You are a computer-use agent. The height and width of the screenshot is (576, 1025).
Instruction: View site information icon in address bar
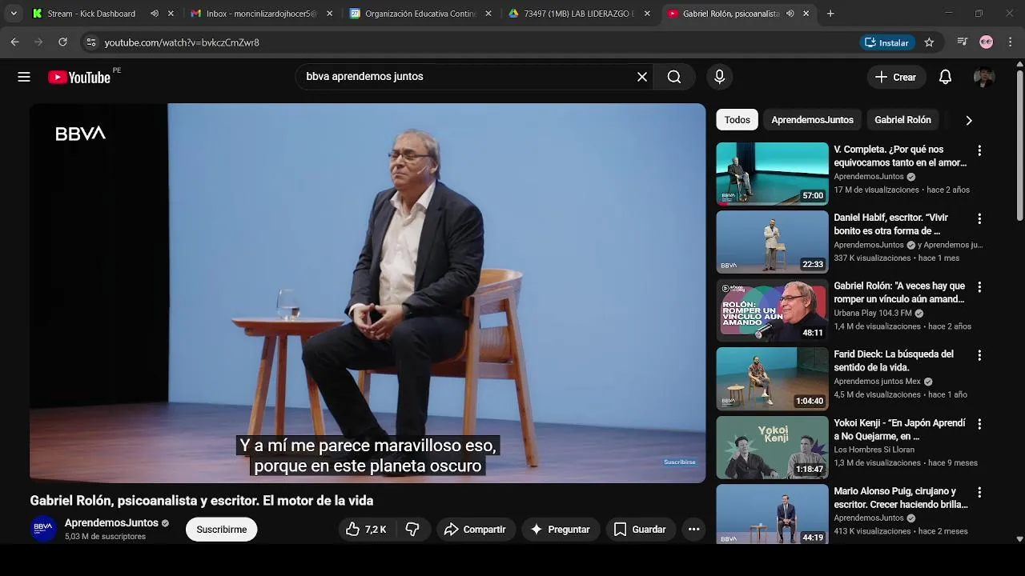(x=91, y=42)
